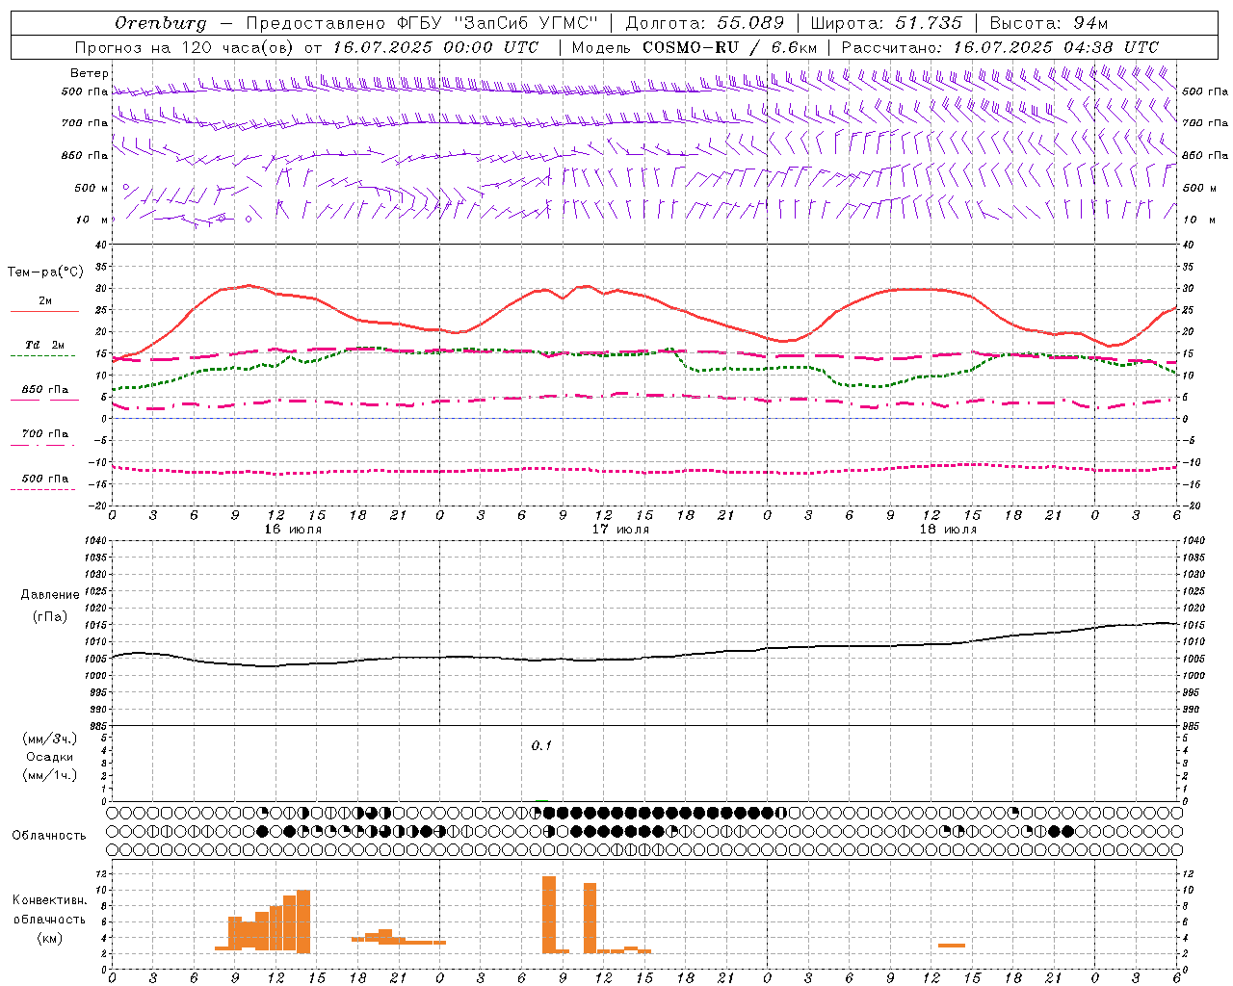Click the Рассчитано: 16.07.2025 04:38 UTC text
The image size is (1233, 986).
click(1000, 47)
